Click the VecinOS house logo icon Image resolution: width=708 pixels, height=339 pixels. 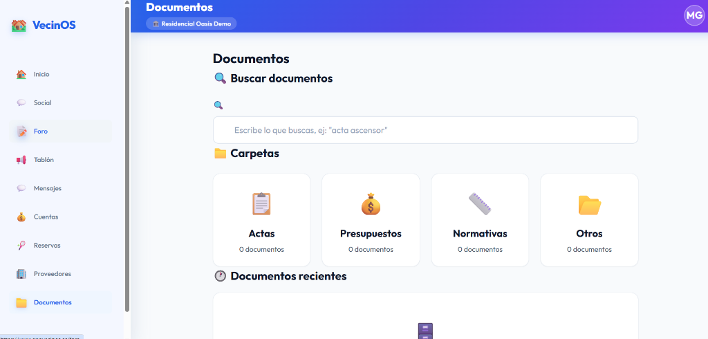pyautogui.click(x=19, y=26)
